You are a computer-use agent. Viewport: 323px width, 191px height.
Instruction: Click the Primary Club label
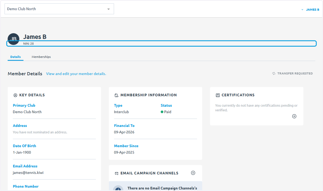[x=24, y=105]
